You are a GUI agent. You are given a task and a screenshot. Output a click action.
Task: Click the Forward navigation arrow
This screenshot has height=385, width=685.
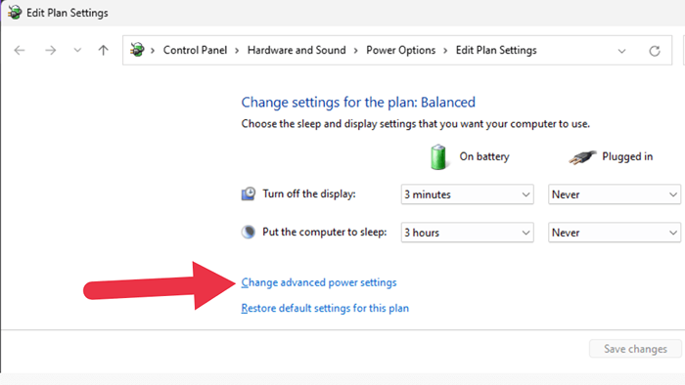[50, 51]
